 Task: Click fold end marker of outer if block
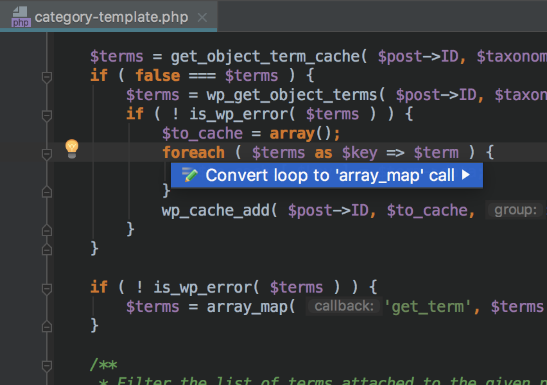pos(47,250)
